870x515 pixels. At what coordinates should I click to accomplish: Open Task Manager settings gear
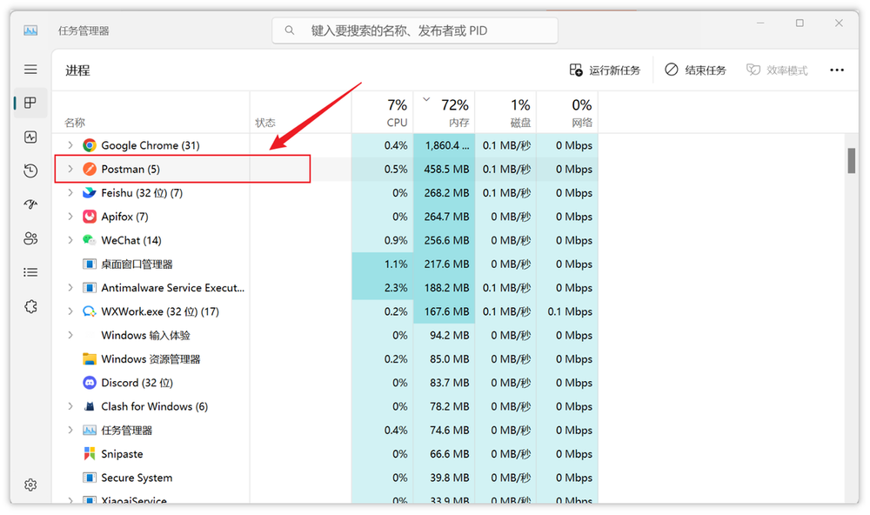(x=30, y=485)
